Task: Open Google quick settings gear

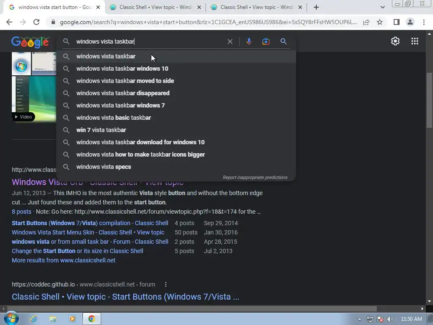Action: point(395,41)
